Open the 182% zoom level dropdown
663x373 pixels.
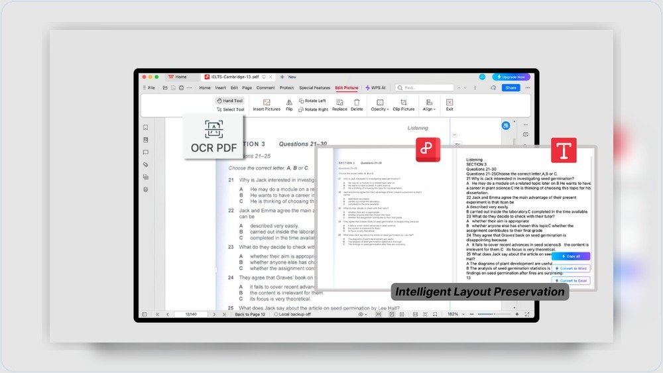point(456,314)
